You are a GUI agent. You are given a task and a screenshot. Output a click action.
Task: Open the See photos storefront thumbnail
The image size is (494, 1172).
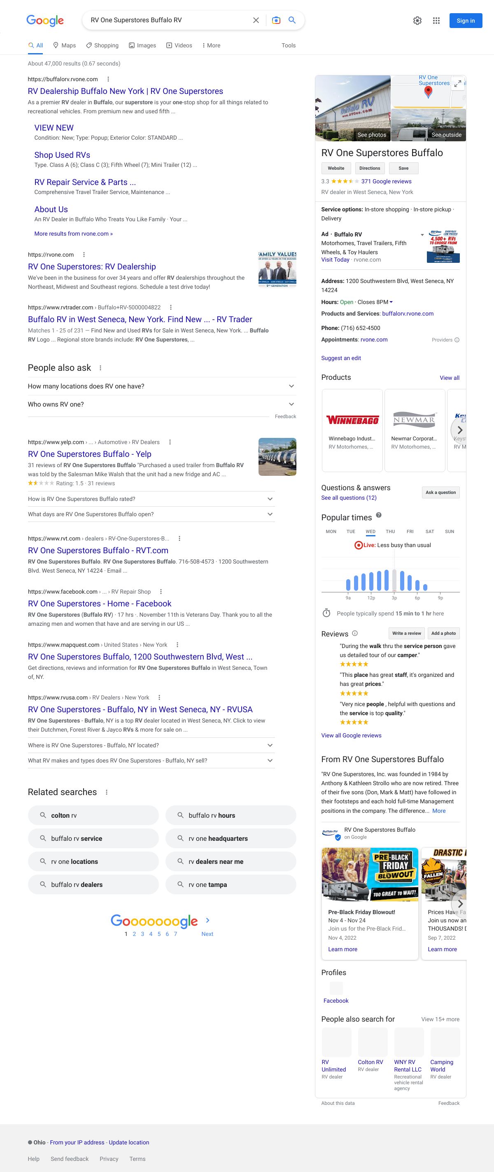coord(353,108)
